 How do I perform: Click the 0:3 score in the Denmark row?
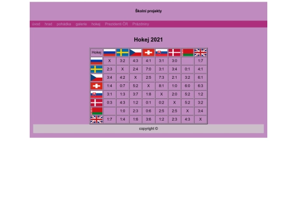tap(109, 102)
